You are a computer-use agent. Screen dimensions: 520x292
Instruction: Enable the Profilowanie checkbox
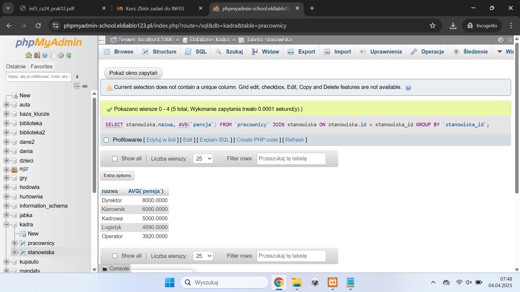tap(106, 140)
